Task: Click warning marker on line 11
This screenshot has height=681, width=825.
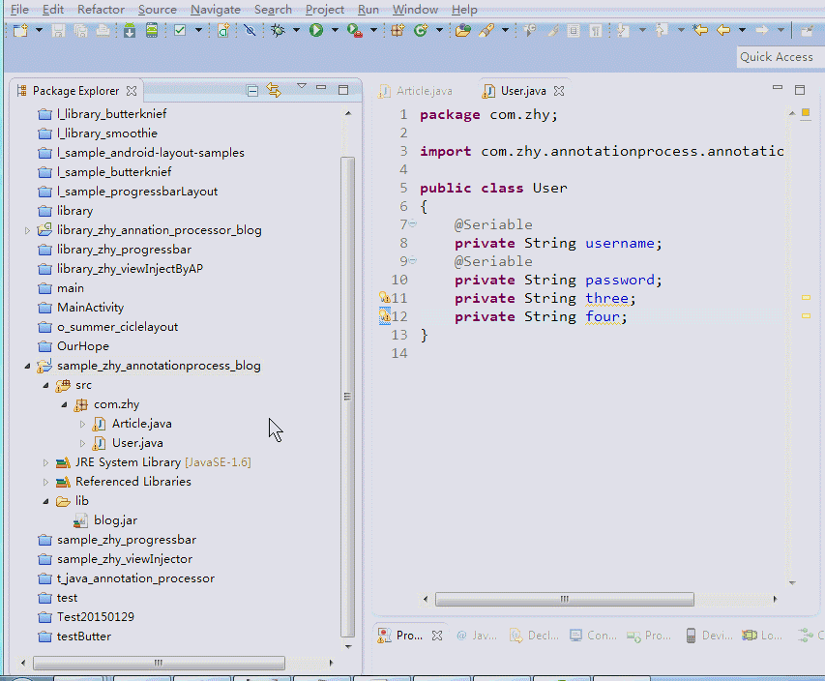Action: point(385,297)
